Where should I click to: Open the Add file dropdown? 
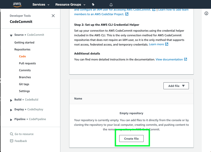[x=176, y=86]
